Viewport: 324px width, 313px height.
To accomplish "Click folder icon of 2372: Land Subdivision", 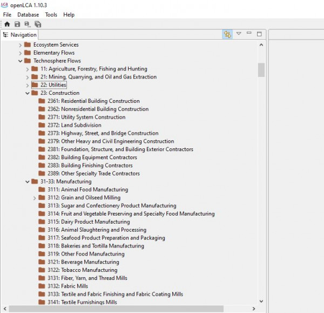I will pyautogui.click(x=42, y=125).
